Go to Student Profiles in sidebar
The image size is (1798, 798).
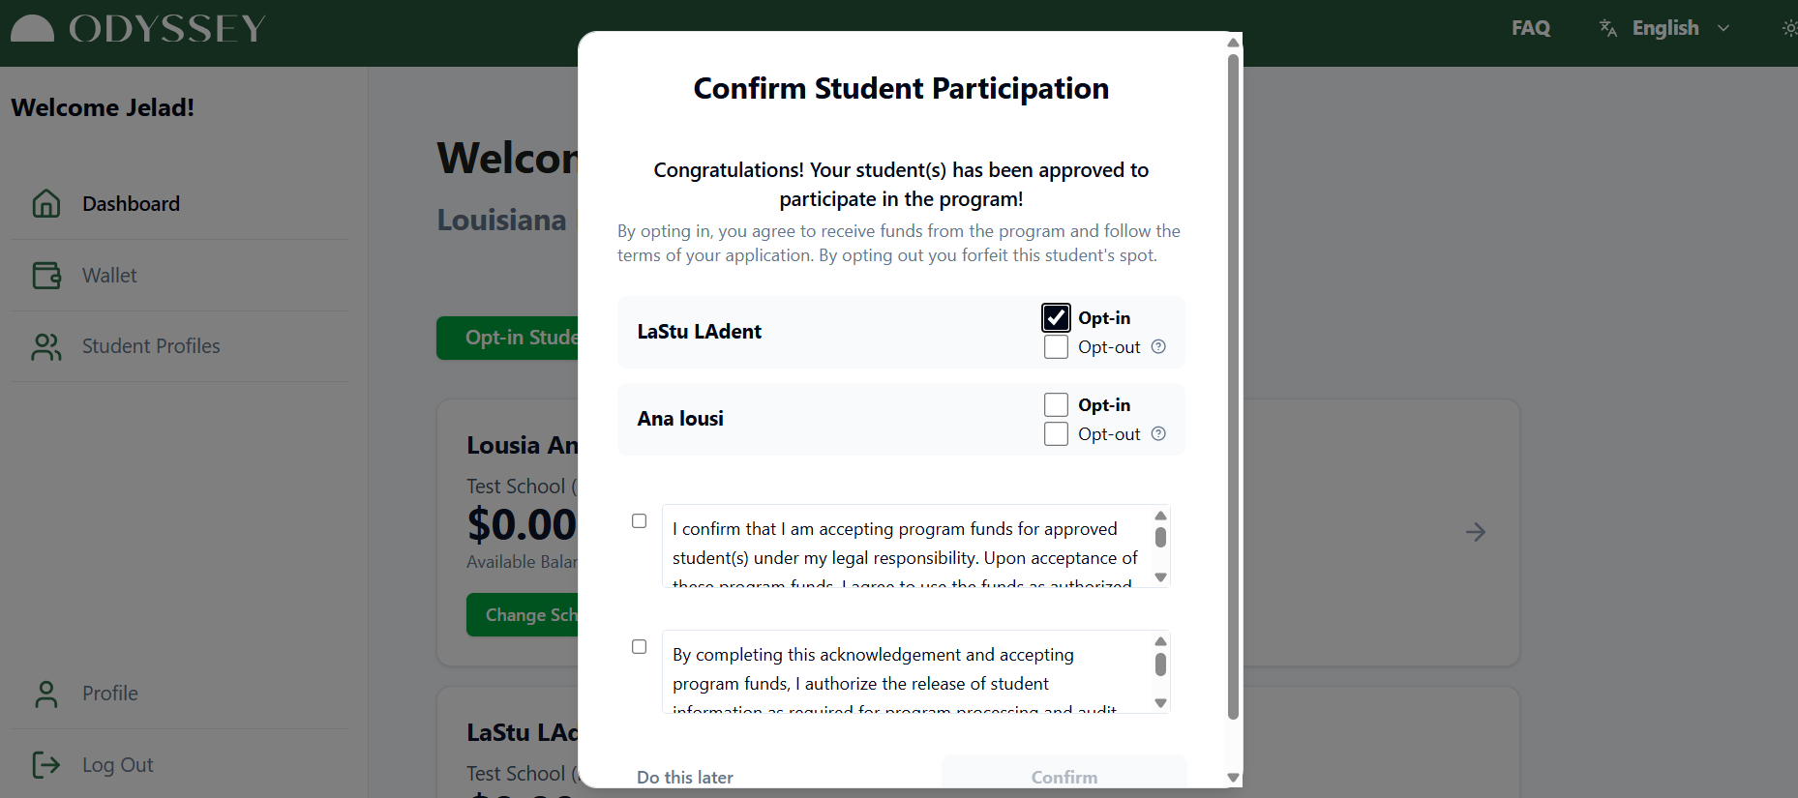[x=151, y=346]
